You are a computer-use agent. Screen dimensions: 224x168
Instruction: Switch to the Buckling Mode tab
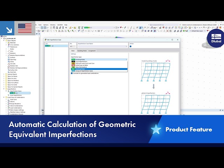pyautogui.click(x=82, y=51)
